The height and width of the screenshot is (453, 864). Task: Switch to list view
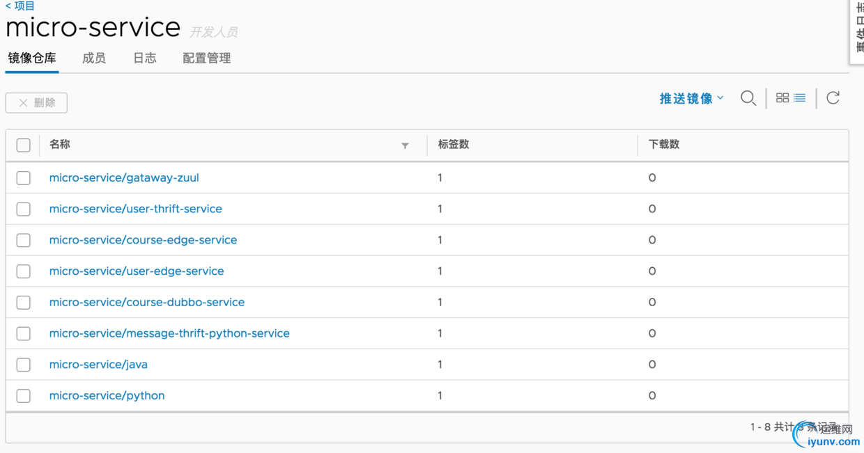[x=800, y=98]
